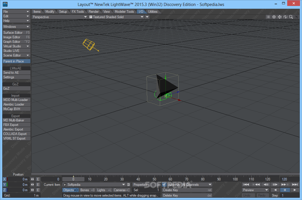Open the Help dropdown menu
The image size is (302, 200).
[16, 20]
